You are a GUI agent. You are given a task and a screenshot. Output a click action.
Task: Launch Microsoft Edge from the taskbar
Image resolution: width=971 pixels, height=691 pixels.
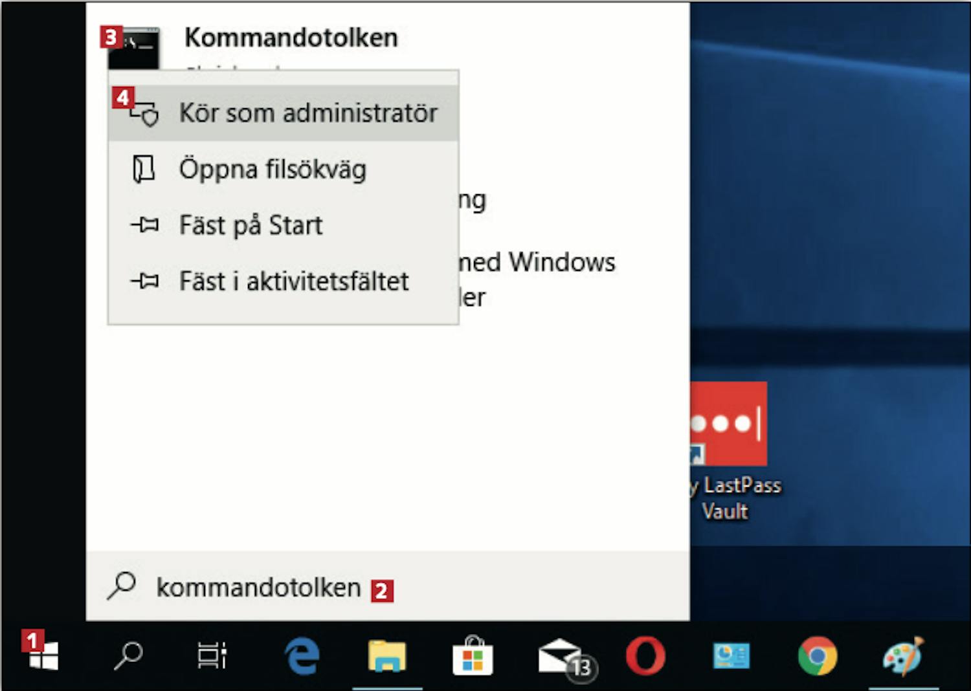click(x=302, y=655)
